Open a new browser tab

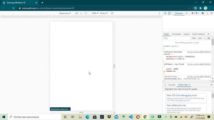[42, 3]
